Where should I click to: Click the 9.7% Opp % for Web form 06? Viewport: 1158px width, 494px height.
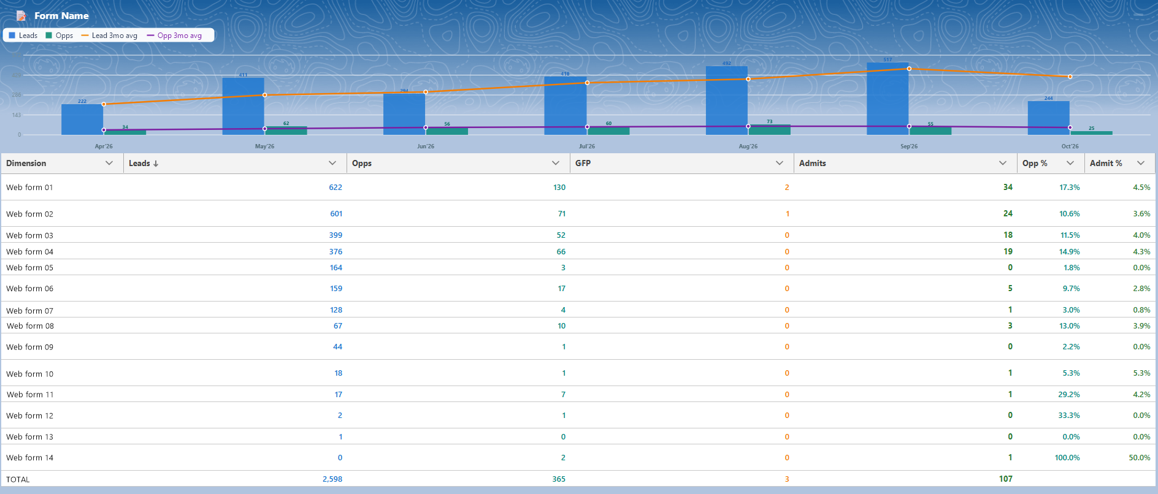(1072, 289)
